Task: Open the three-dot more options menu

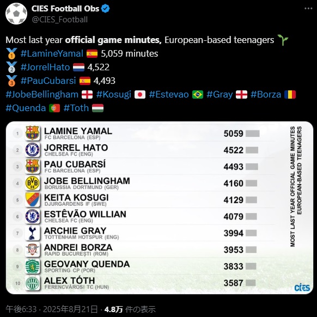Action: (308, 9)
